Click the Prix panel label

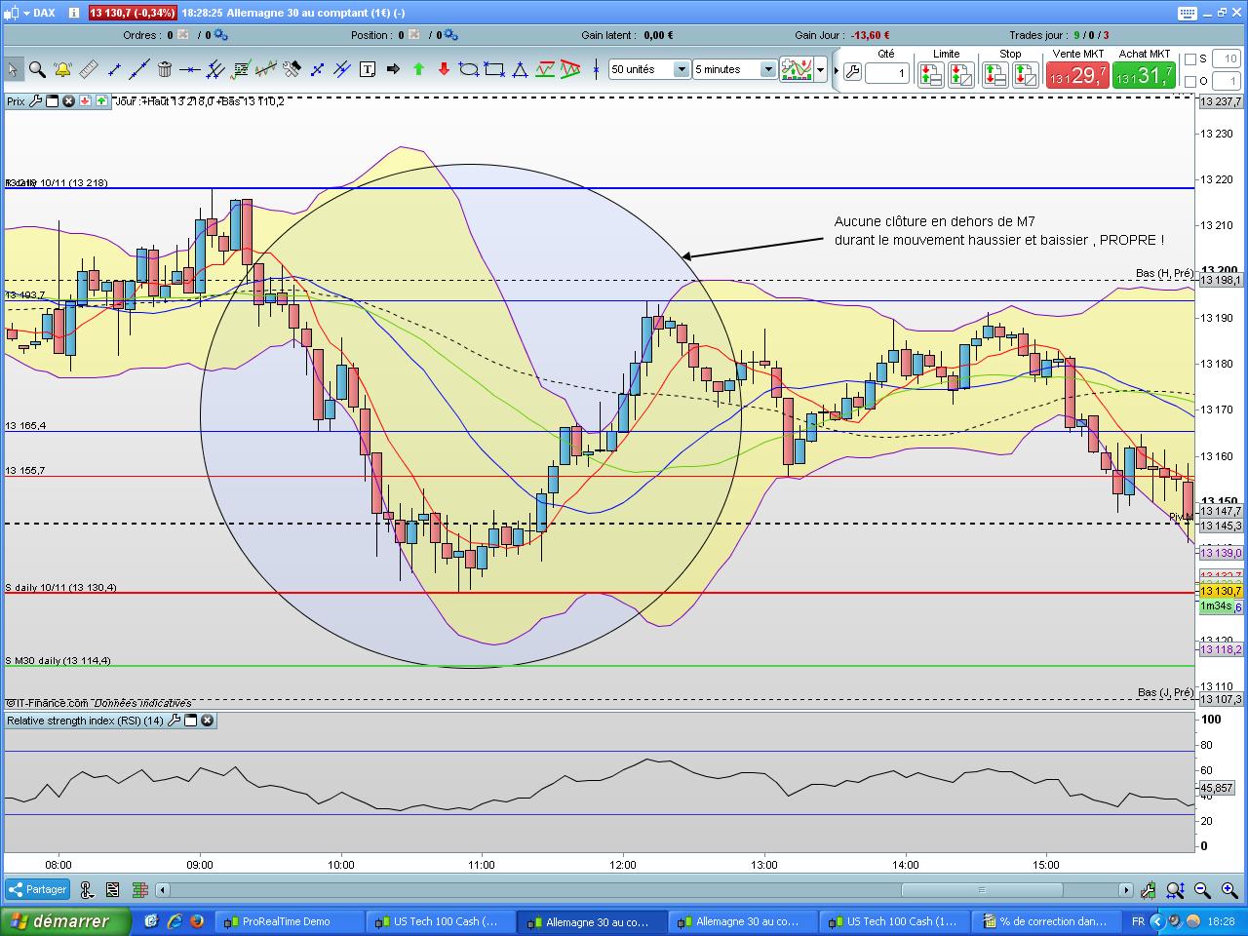pos(16,100)
